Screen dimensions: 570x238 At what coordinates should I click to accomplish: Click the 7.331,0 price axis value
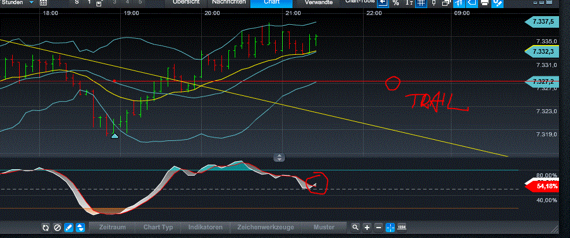[546, 65]
